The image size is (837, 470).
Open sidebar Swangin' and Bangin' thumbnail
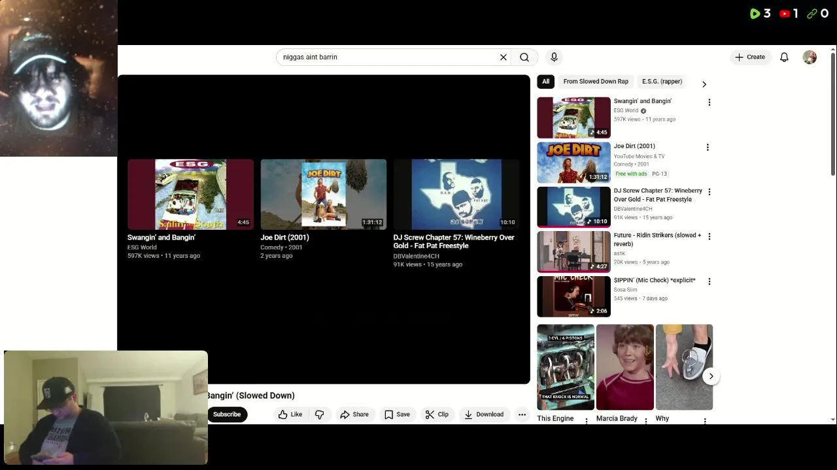(x=573, y=117)
